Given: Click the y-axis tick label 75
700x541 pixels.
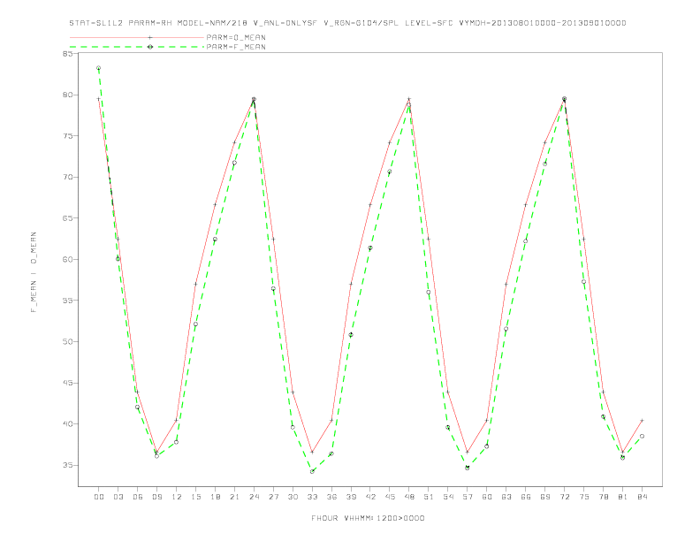Looking at the screenshot, I should point(68,136).
